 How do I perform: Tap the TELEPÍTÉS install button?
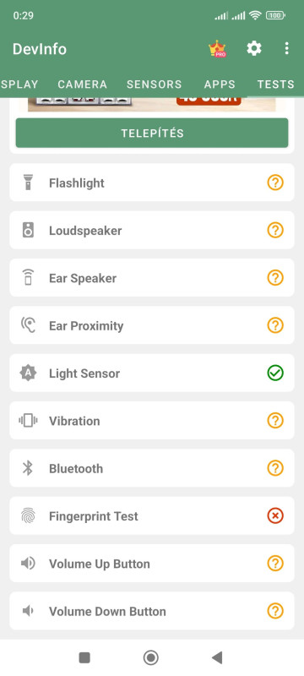coord(152,133)
